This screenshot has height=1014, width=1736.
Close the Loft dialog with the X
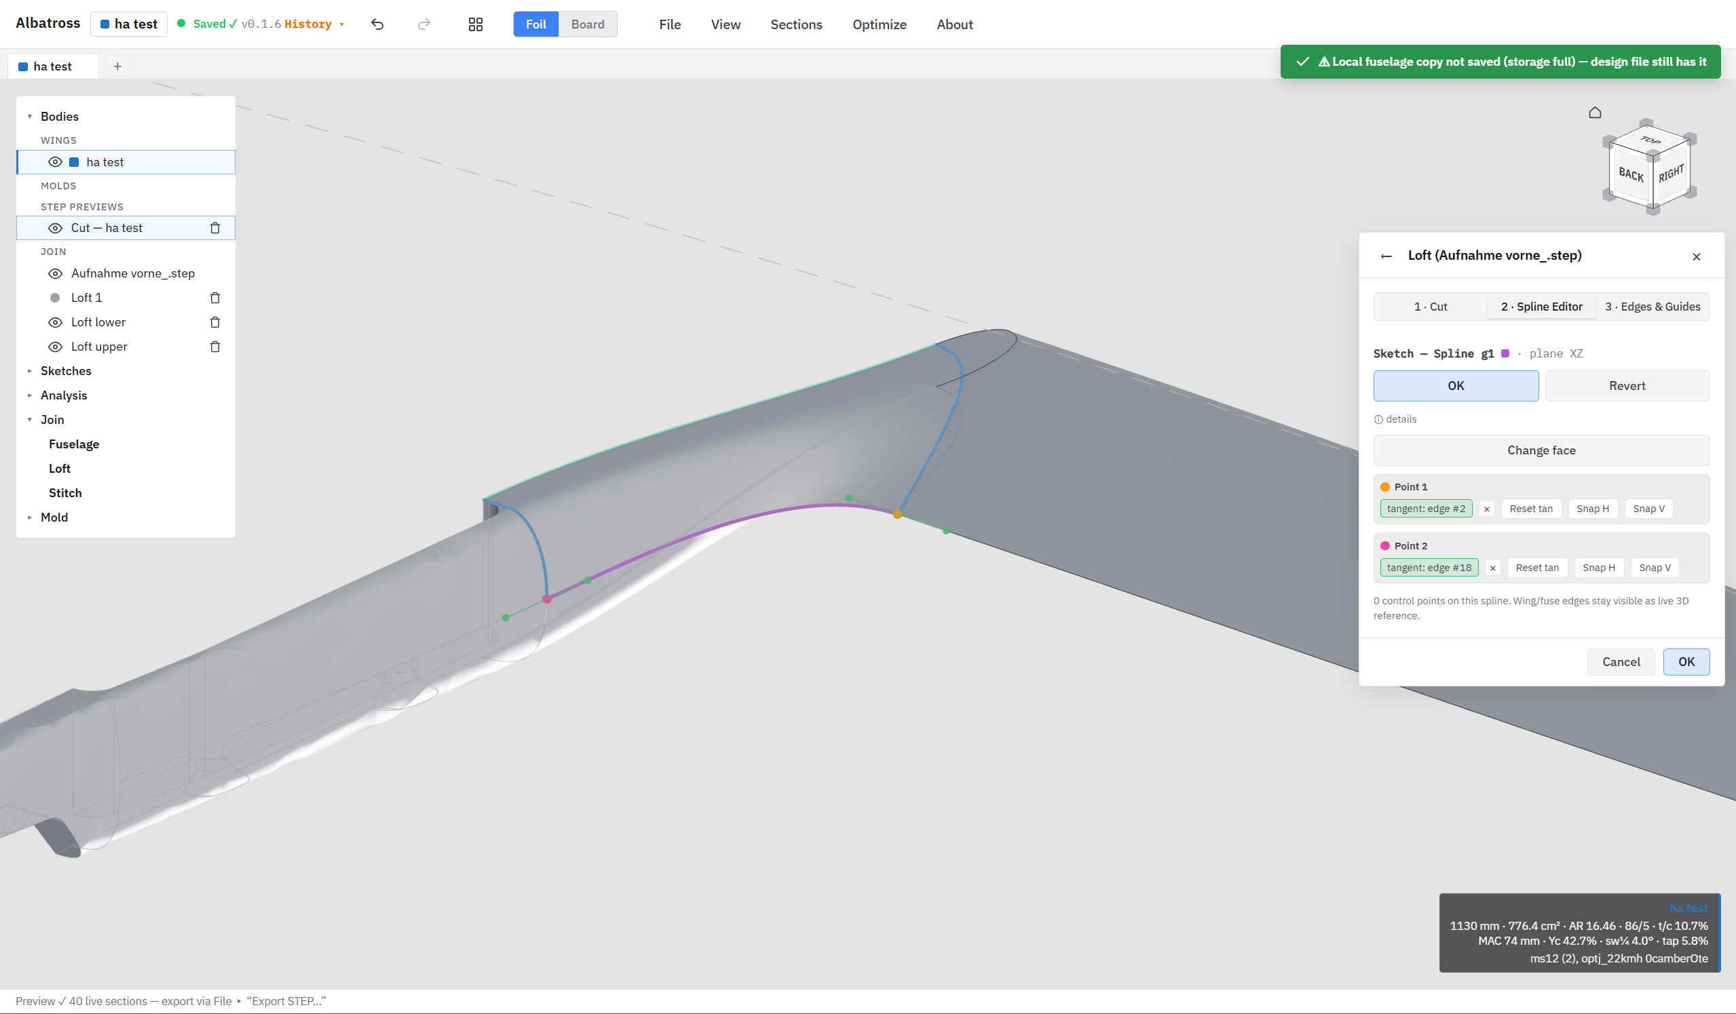coord(1696,257)
